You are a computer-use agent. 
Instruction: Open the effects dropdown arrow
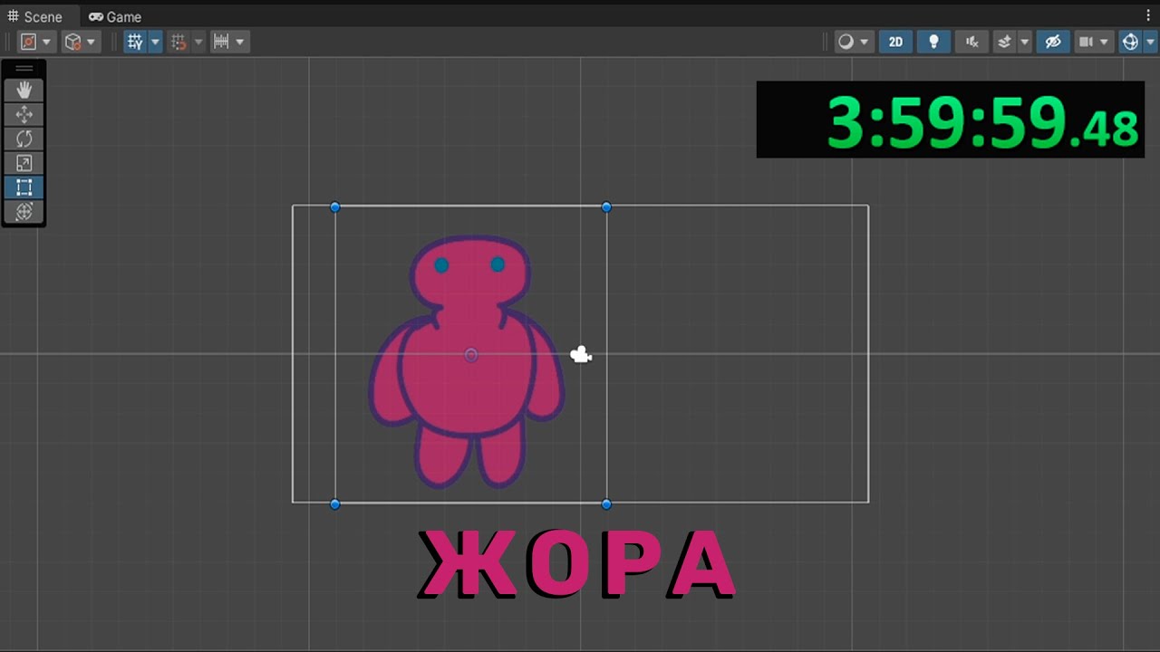tap(1024, 42)
